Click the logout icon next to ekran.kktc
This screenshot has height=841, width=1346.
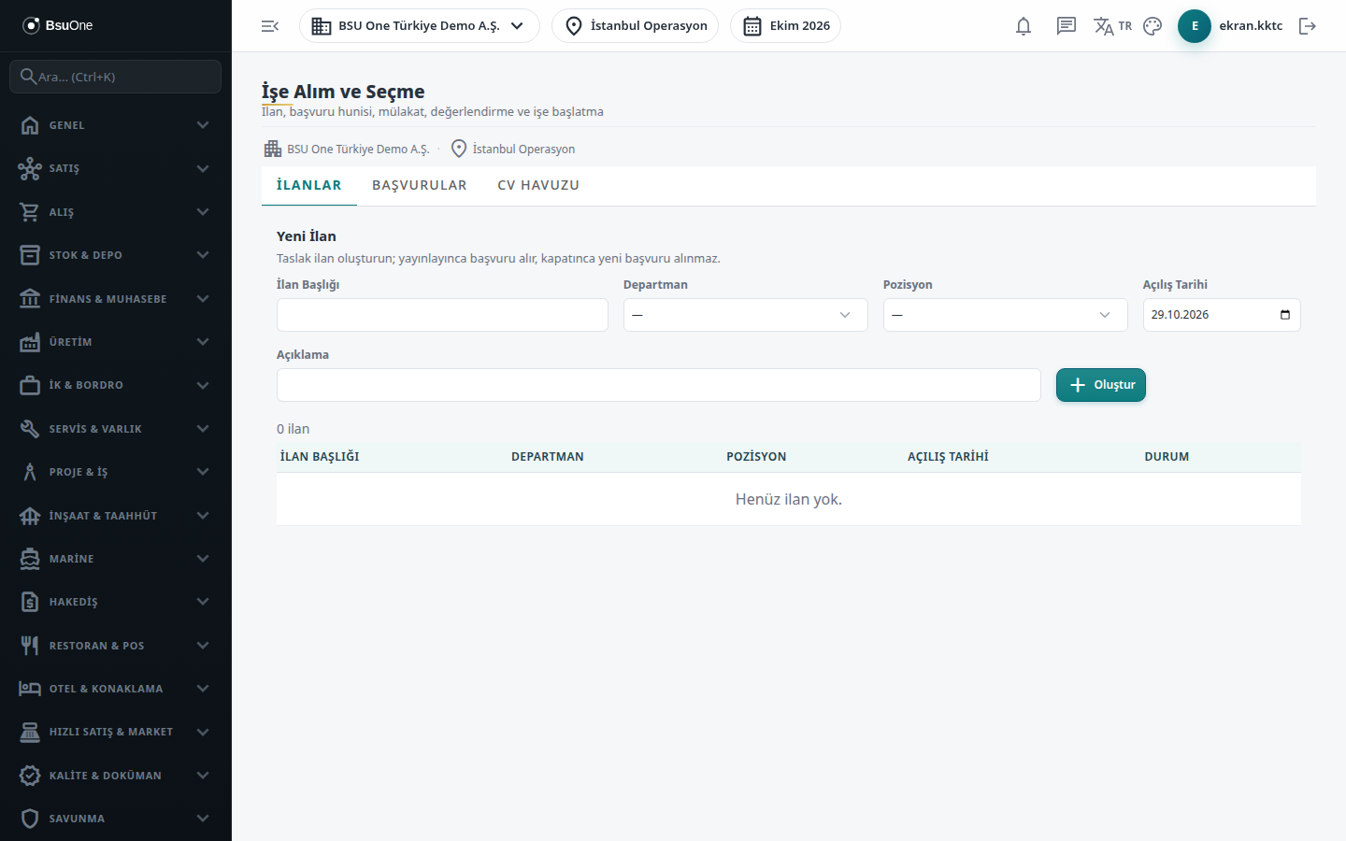click(x=1308, y=26)
